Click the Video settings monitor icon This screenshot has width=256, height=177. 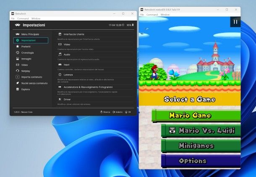point(60,44)
